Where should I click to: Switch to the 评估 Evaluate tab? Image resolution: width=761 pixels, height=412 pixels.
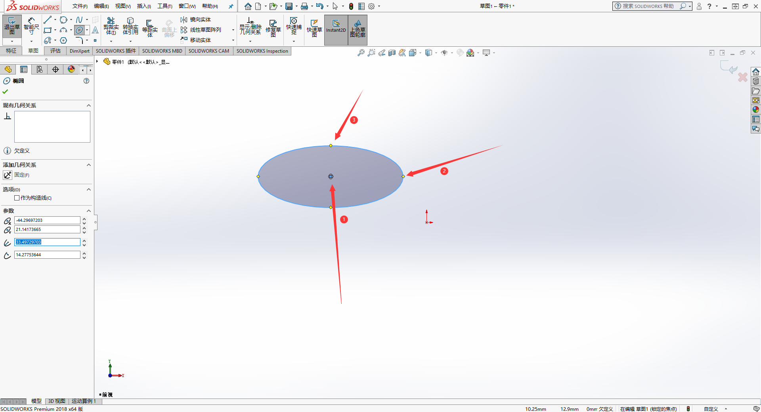pos(55,51)
